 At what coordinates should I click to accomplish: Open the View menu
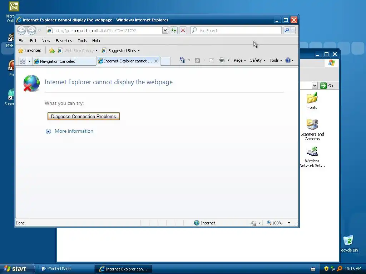(x=46, y=41)
